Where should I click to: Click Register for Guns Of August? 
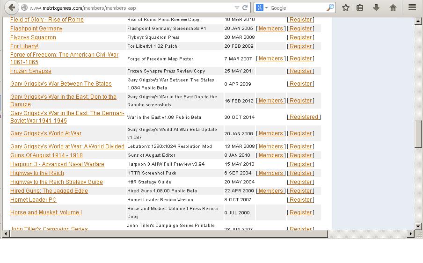point(300,155)
